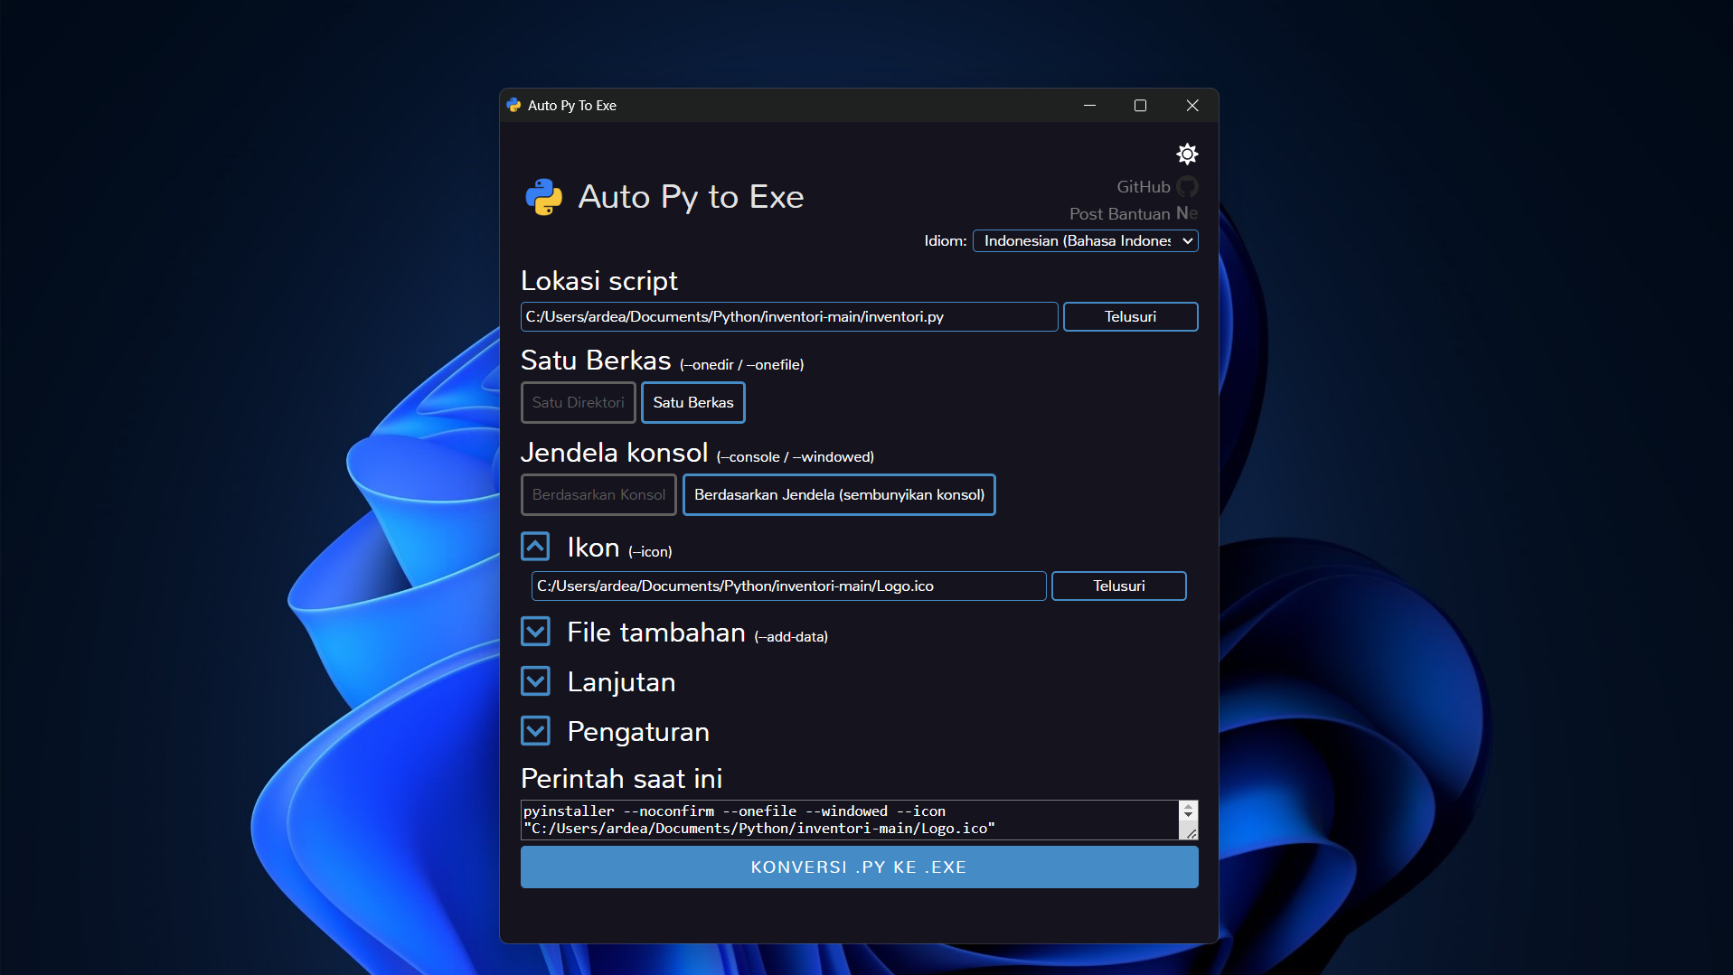This screenshot has width=1733, height=975.
Task: Open GitHub octocat icon link
Action: [x=1187, y=187]
